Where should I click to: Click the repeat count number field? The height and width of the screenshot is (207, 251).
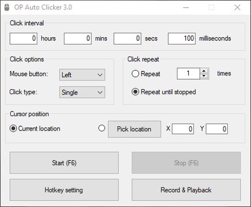(x=188, y=74)
